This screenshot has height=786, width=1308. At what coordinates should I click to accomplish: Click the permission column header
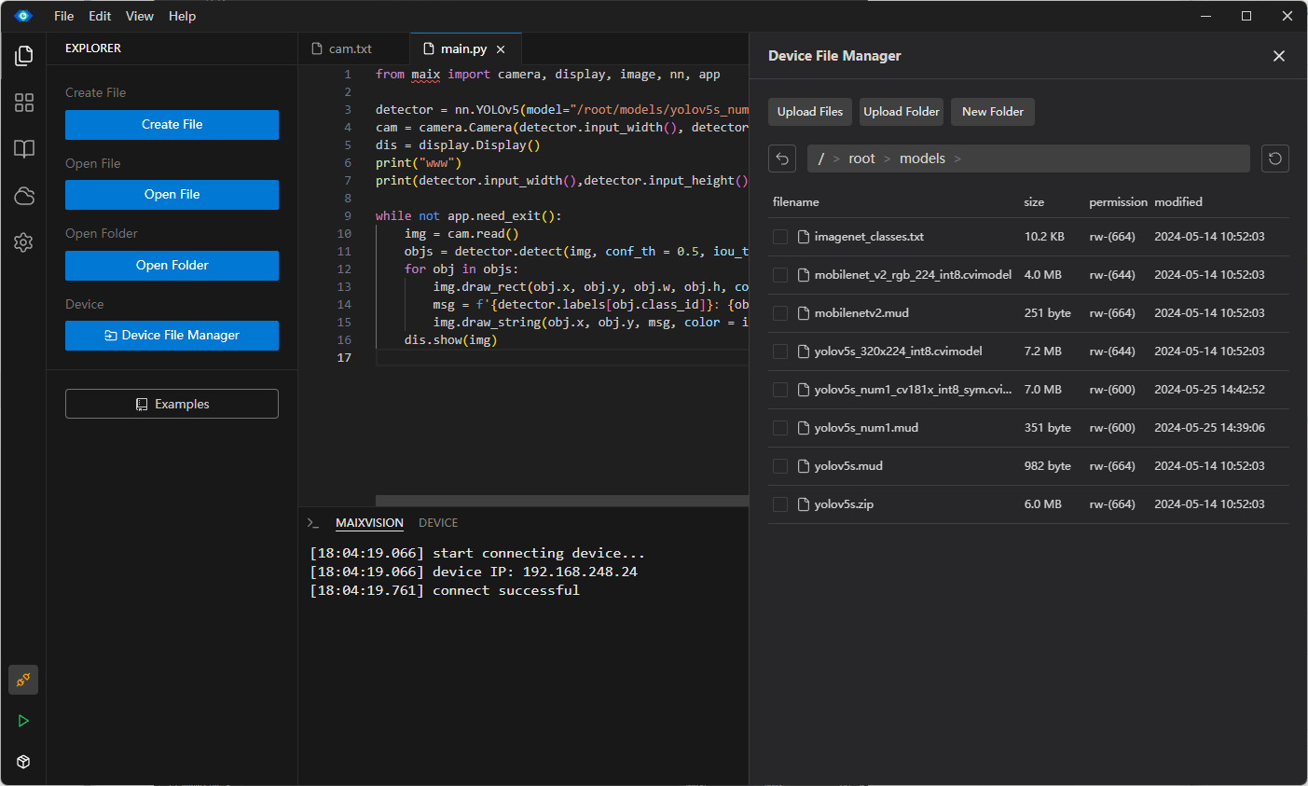pyautogui.click(x=1118, y=202)
